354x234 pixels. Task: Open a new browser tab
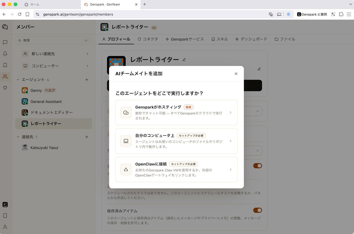click(x=145, y=4)
